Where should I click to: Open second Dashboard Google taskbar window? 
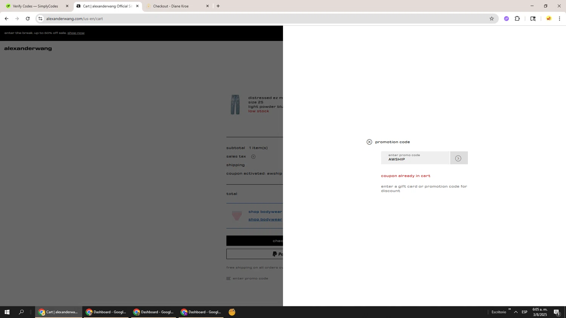pyautogui.click(x=154, y=312)
